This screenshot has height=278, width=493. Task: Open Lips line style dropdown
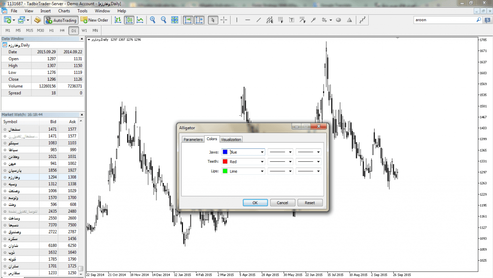click(x=280, y=171)
